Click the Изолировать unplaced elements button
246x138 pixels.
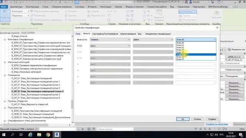point(188,20)
